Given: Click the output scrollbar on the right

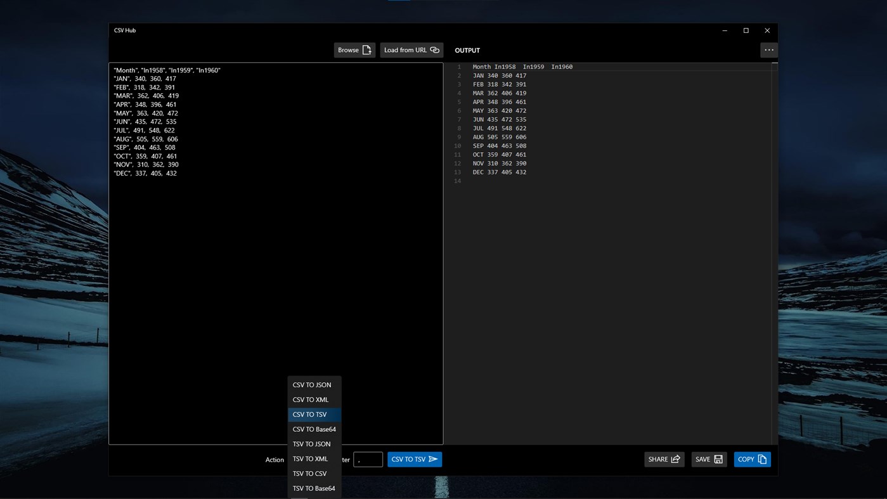Looking at the screenshot, I should (x=774, y=254).
